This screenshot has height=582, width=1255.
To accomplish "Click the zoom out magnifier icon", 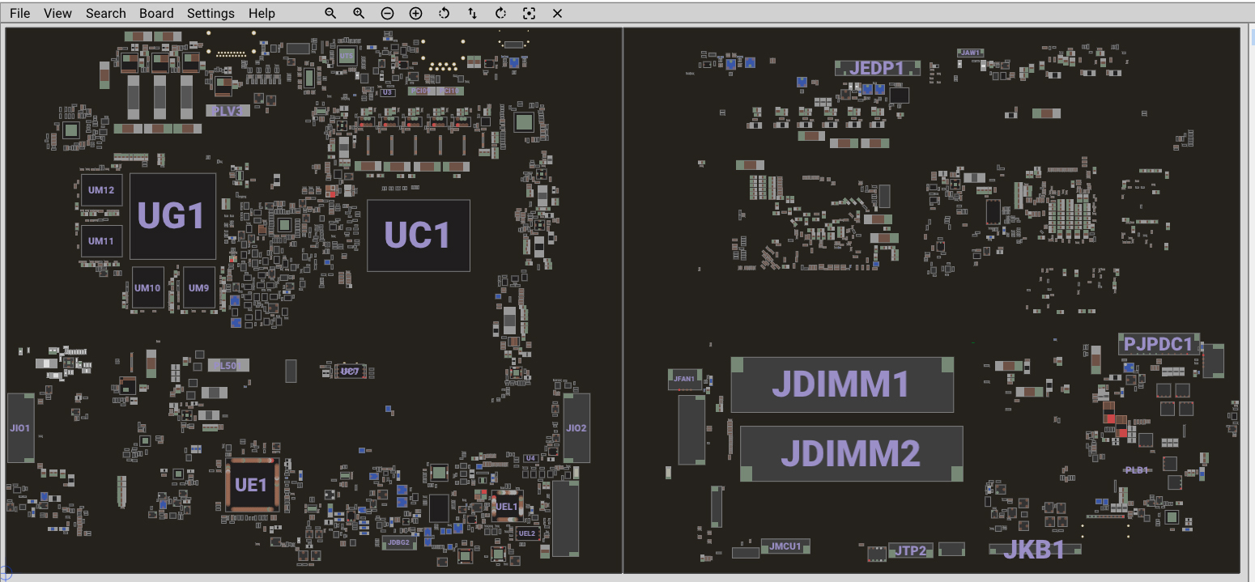I will [330, 14].
